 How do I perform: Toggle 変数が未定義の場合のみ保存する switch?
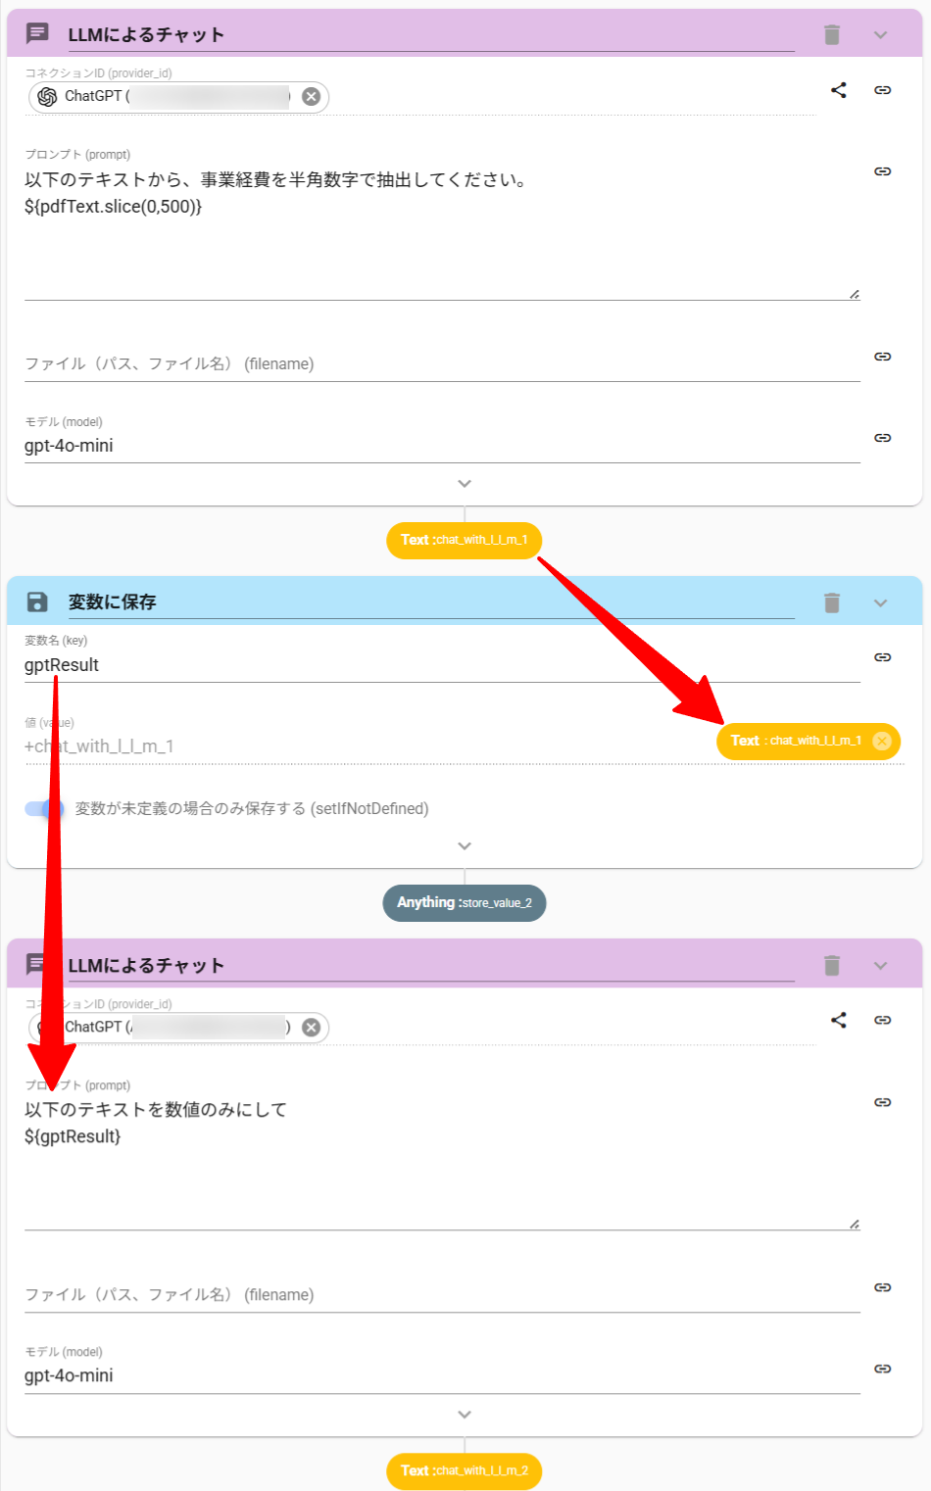tap(43, 808)
